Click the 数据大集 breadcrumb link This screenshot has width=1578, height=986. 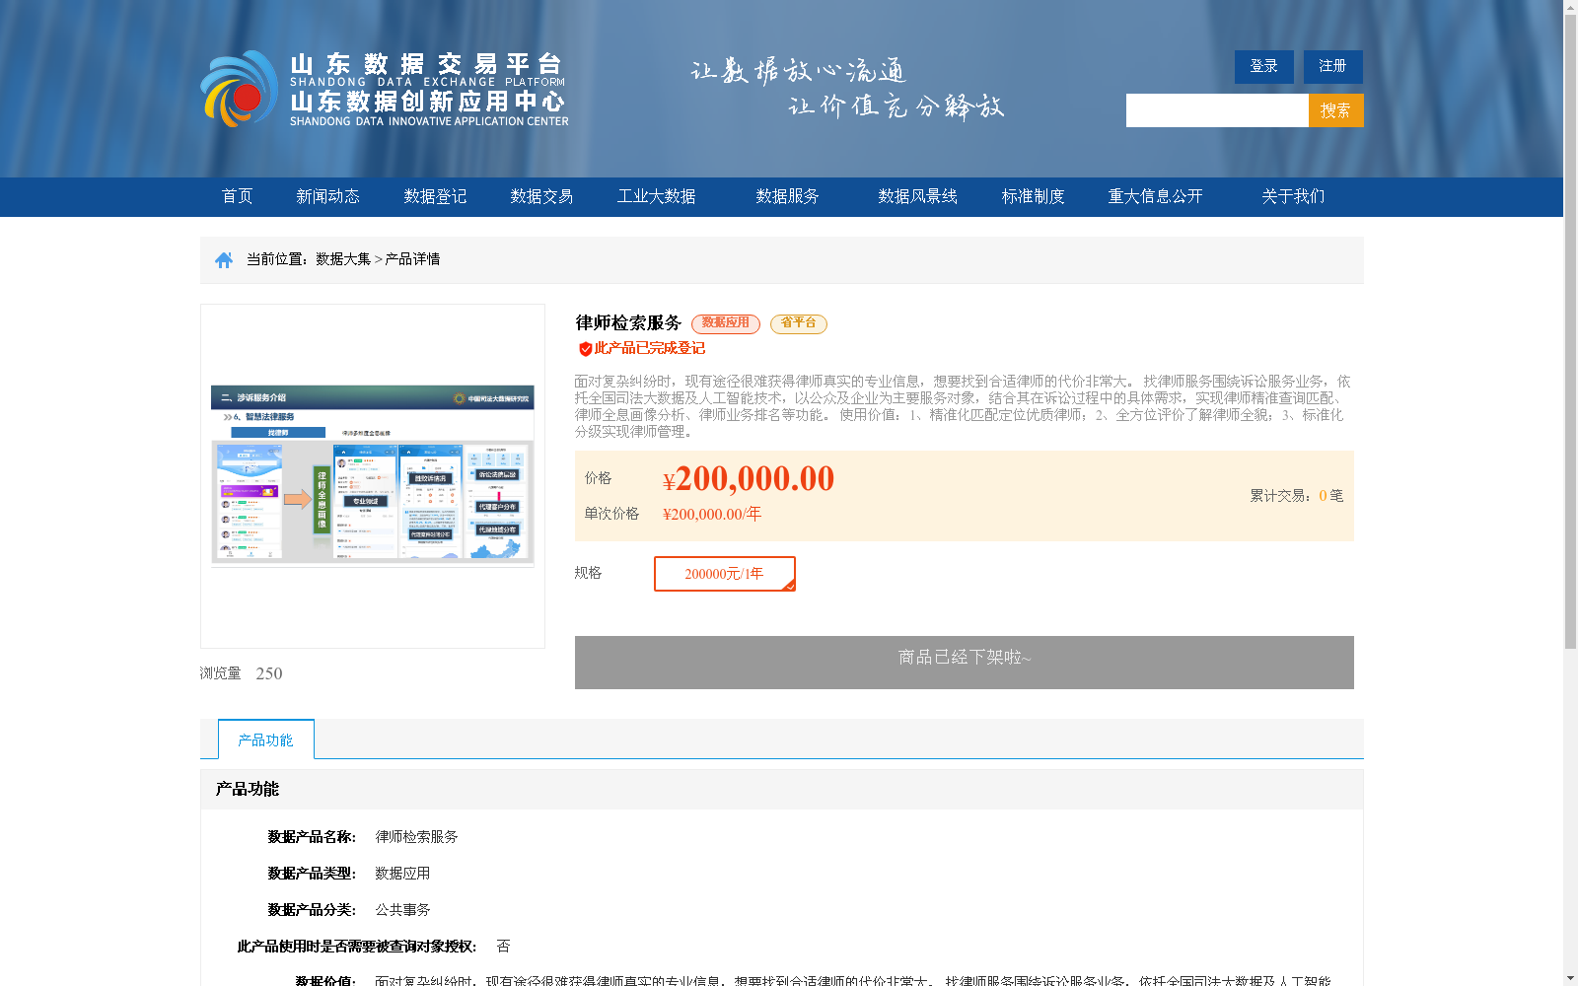tap(343, 259)
